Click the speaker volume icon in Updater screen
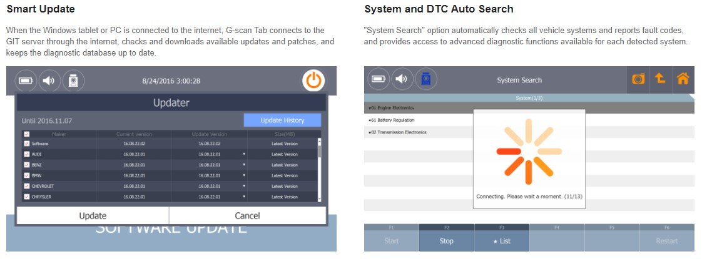 coord(49,81)
